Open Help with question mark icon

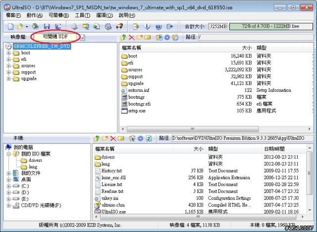click(158, 27)
